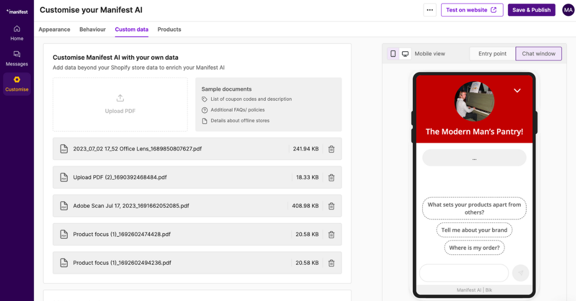Image resolution: width=576 pixels, height=301 pixels.
Task: Switch preview to desktop monitor icon
Action: pyautogui.click(x=405, y=54)
